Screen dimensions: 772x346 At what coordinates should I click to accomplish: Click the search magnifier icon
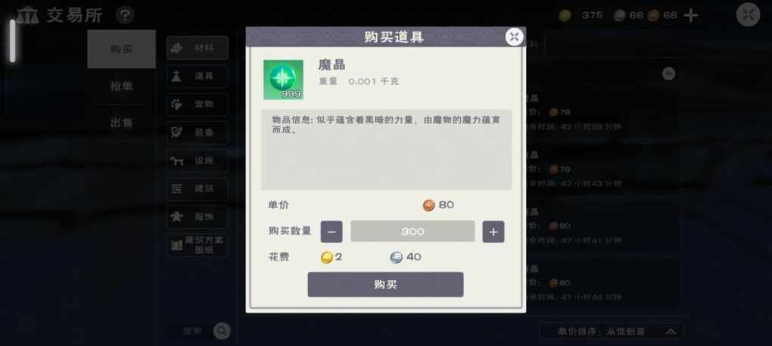coord(222,331)
